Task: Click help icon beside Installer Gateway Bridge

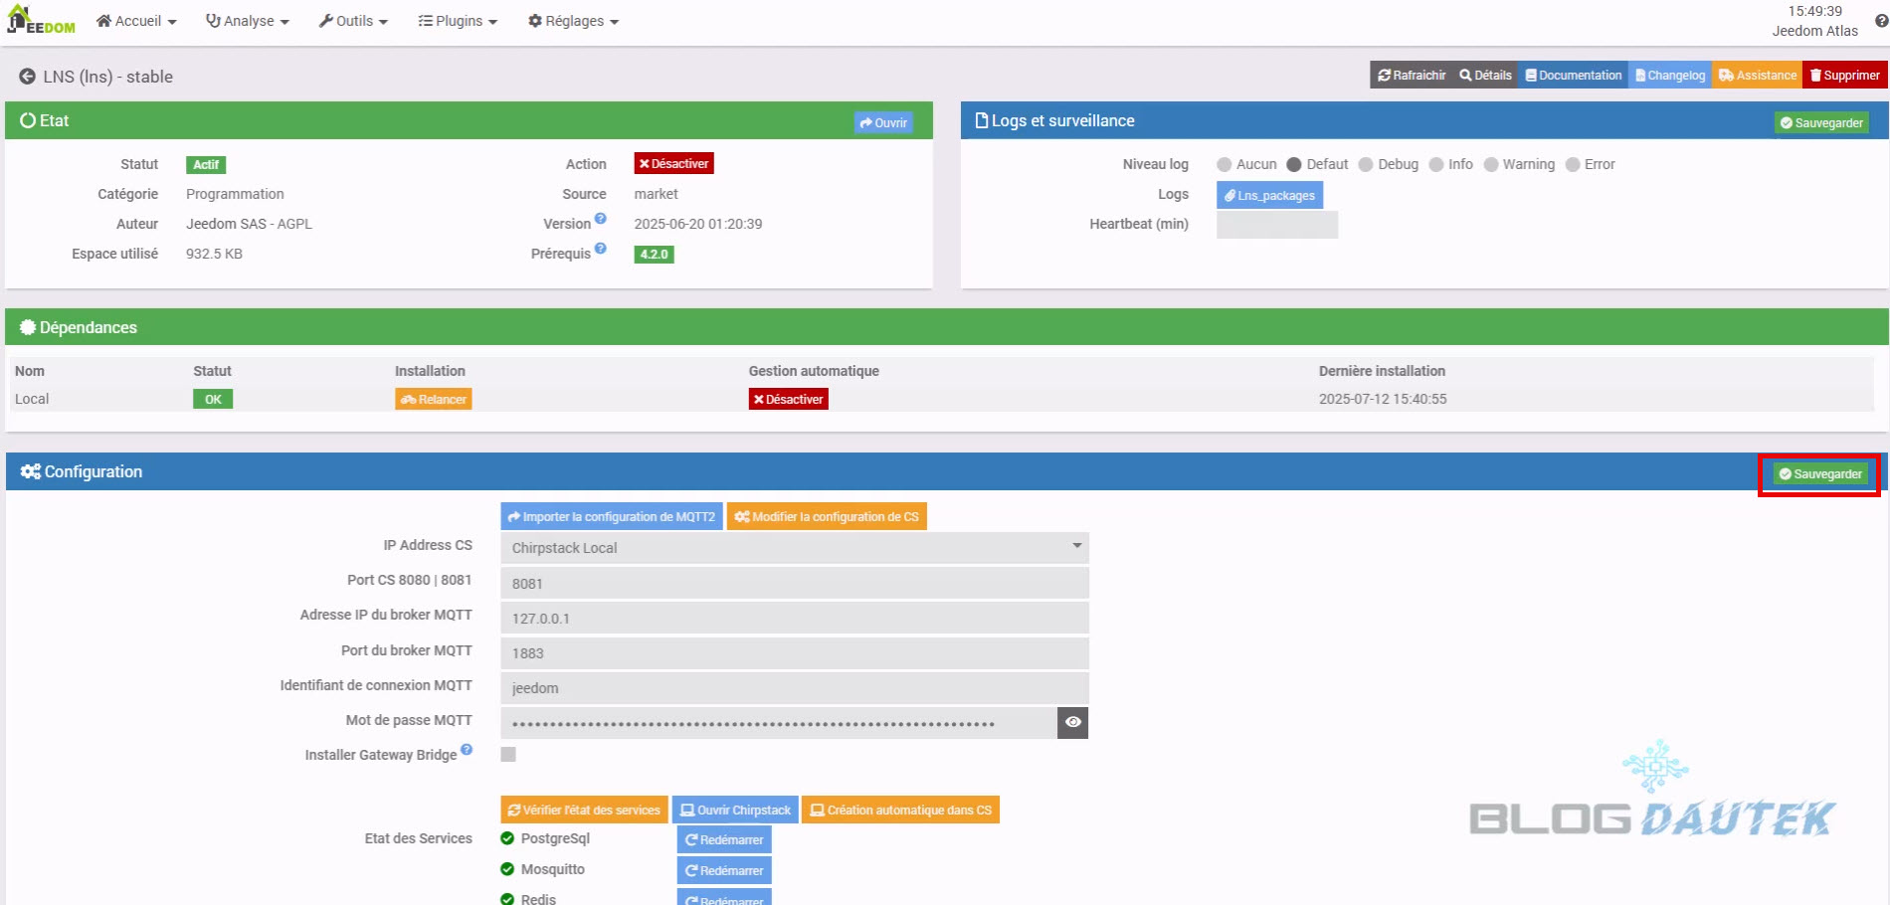Action: (x=467, y=750)
